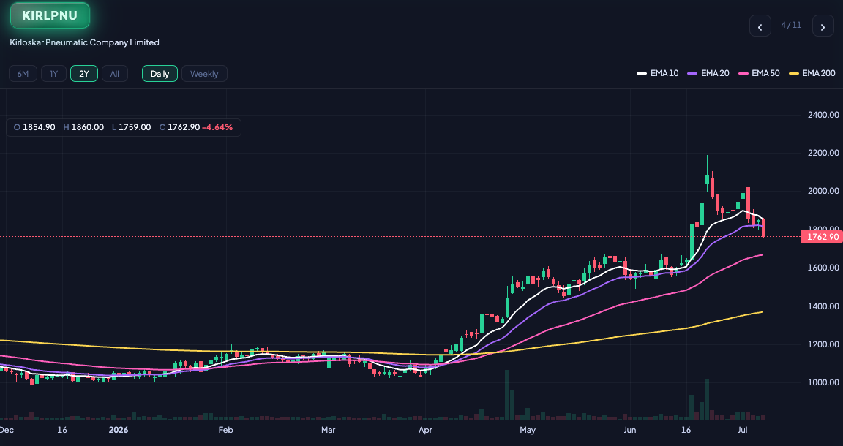Click the tallest volume bar before May

click(x=506, y=395)
